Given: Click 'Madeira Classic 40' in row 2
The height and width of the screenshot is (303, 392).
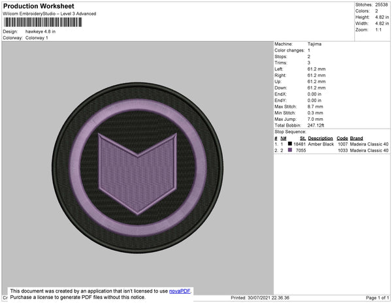Looking at the screenshot, I should [x=369, y=150].
